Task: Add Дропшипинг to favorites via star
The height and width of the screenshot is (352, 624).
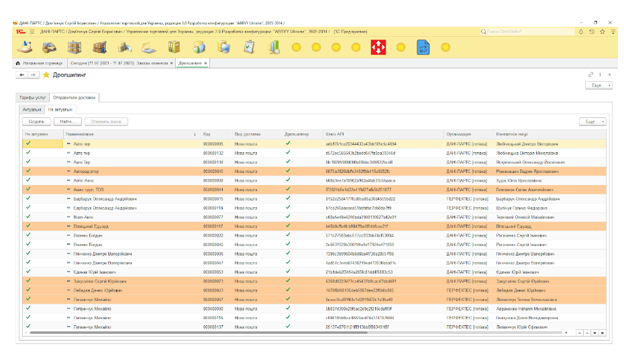Action: [46, 75]
